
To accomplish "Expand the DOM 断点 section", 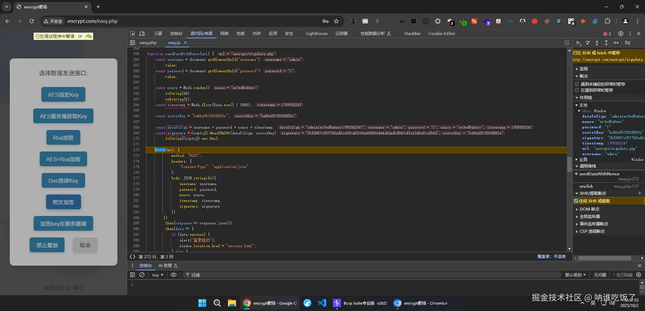I will click(x=589, y=209).
